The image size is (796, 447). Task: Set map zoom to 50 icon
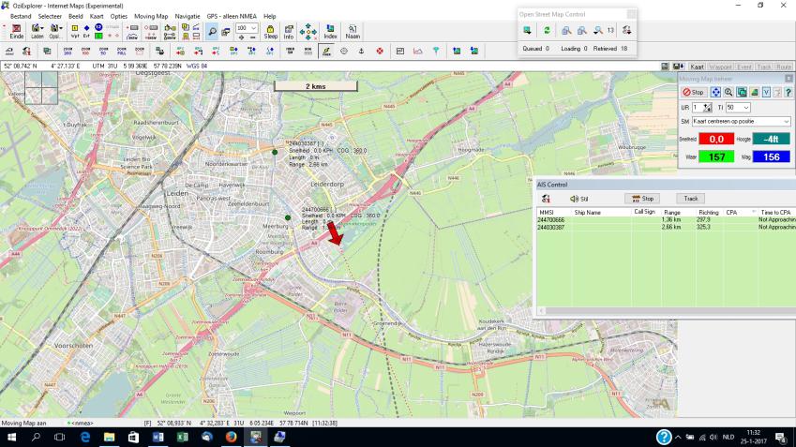pos(103,51)
